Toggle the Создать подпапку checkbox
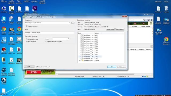Viewport: 171px width, 96px height. tap(26, 26)
